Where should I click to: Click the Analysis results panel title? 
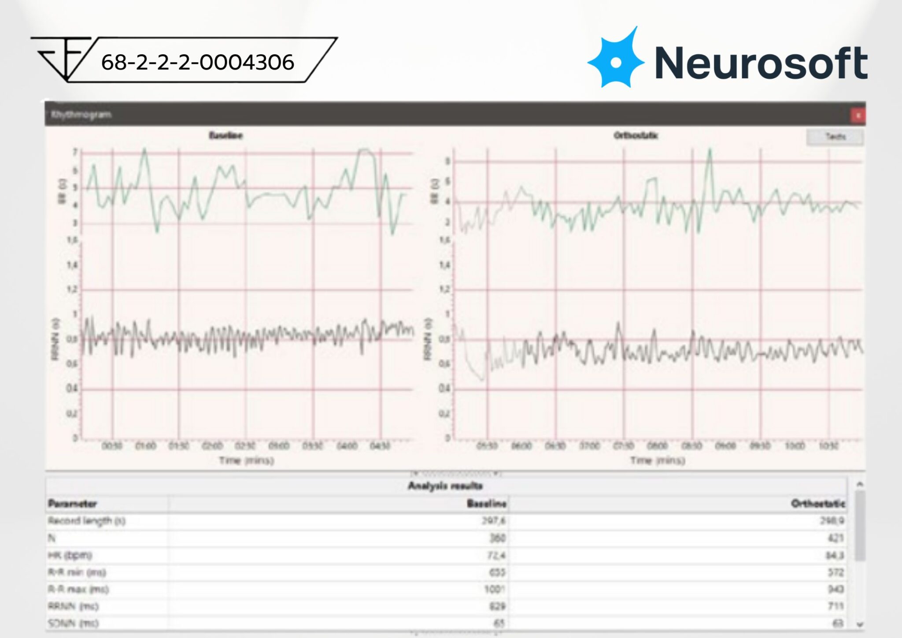[445, 486]
